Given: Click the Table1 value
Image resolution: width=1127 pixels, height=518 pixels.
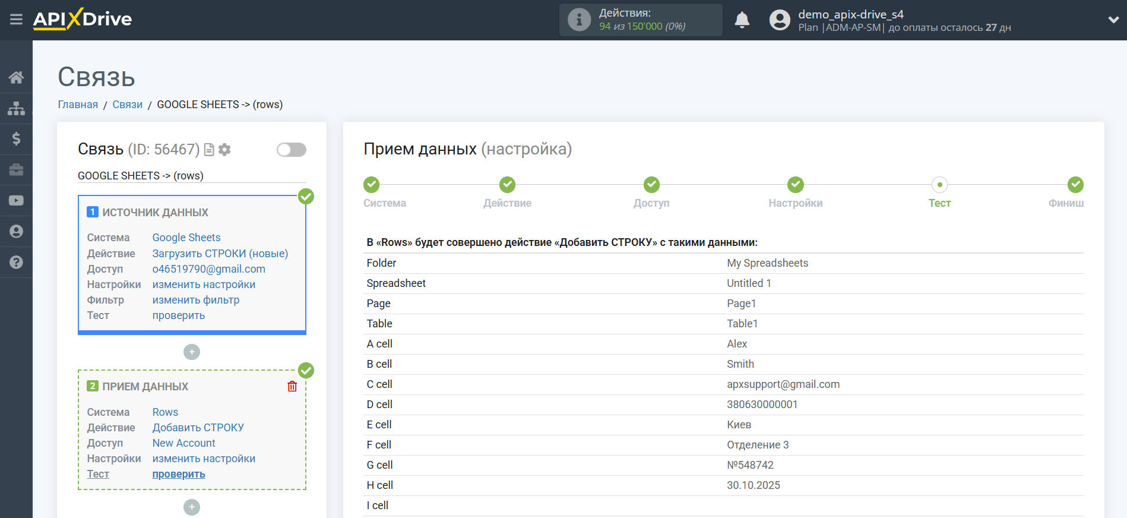Looking at the screenshot, I should (742, 324).
